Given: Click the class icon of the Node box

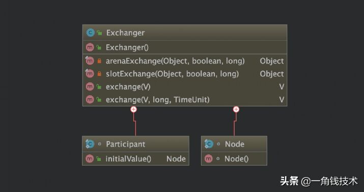Looking at the screenshot, I should click(209, 144).
